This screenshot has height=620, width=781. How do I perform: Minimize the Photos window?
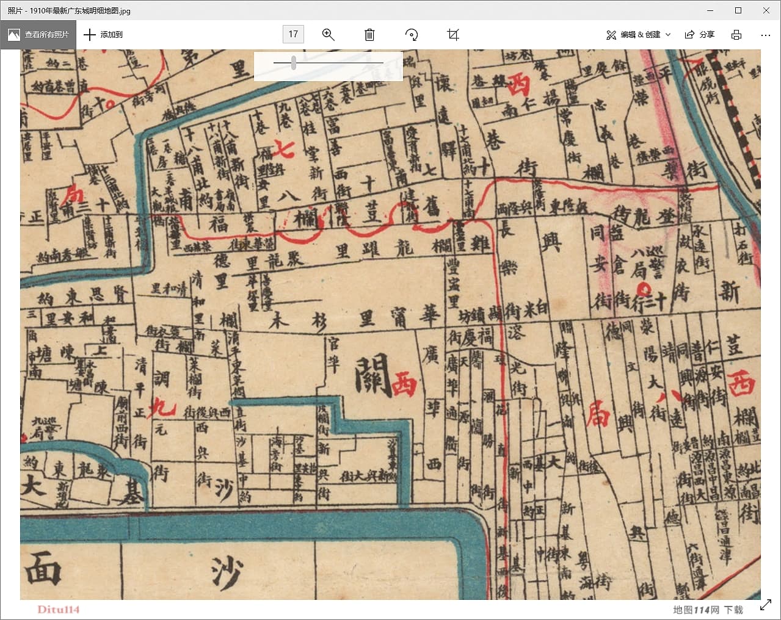tap(710, 10)
